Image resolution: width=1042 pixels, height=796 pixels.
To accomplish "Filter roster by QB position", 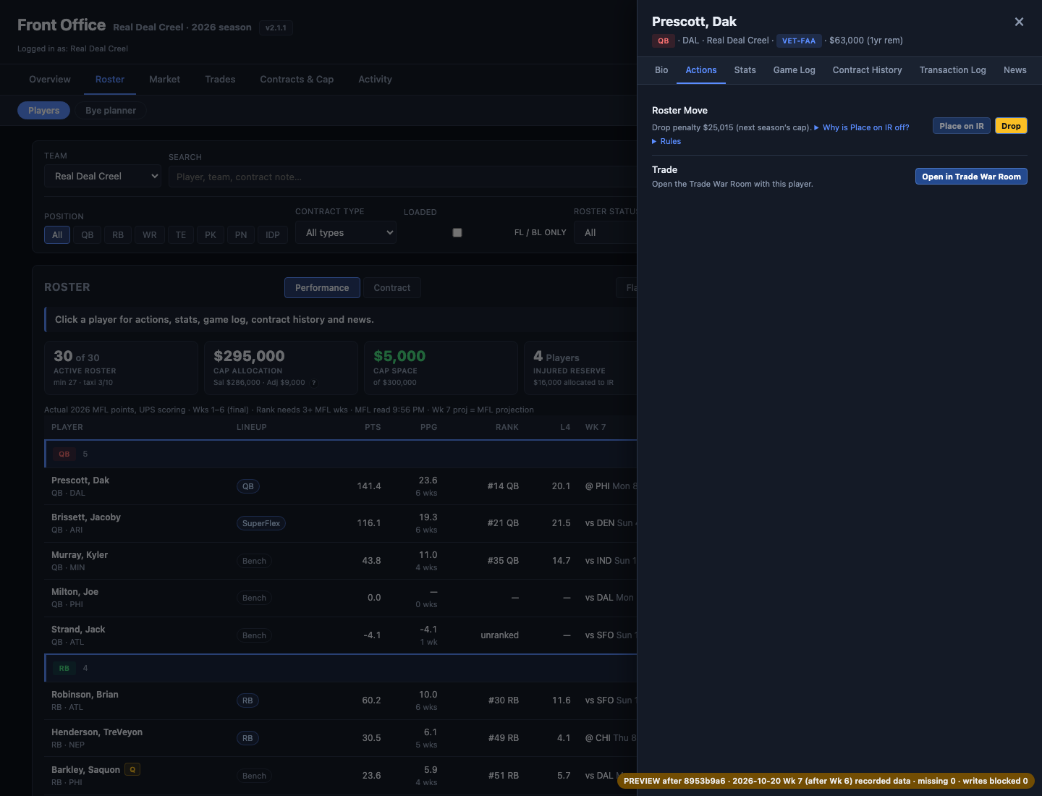I will point(88,235).
